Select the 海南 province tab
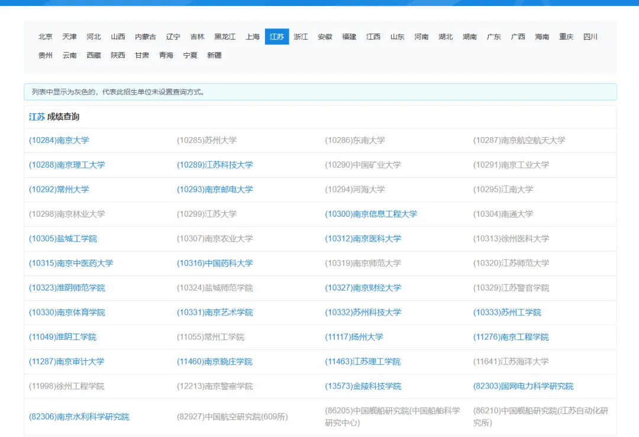The image size is (639, 437). click(x=542, y=37)
